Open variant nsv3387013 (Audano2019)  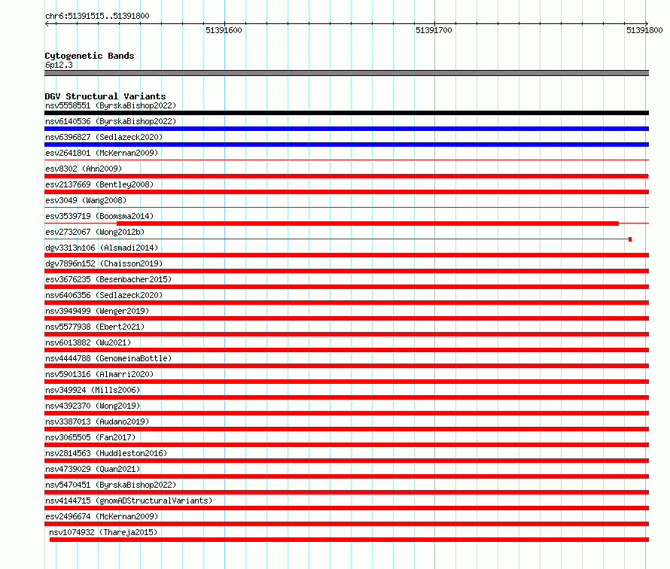[x=97, y=421]
